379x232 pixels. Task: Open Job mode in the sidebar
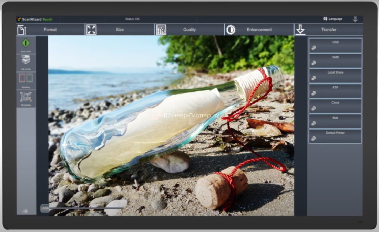(x=26, y=61)
